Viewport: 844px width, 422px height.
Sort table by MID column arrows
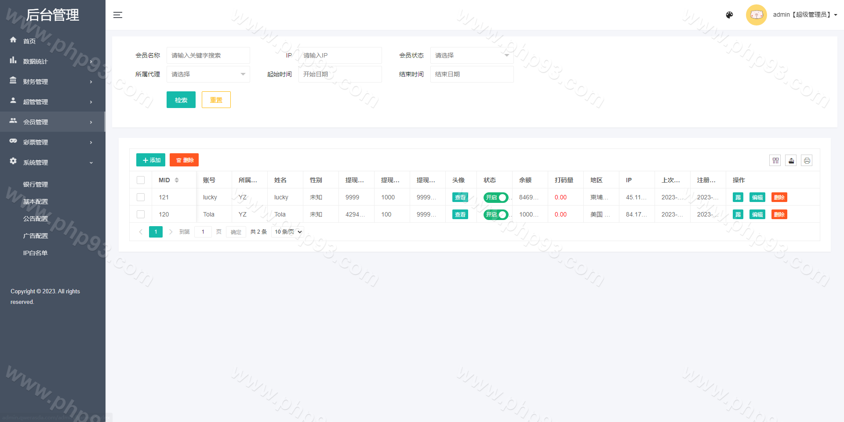point(177,180)
